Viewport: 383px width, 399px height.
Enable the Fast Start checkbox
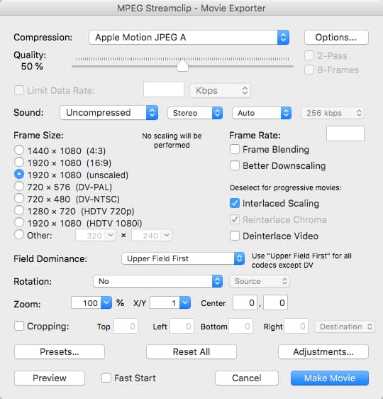click(x=106, y=378)
